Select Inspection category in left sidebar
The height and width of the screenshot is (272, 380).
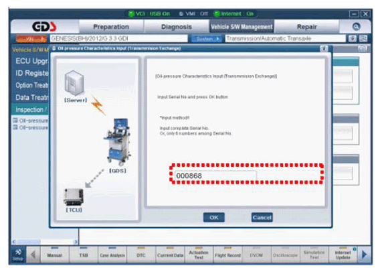(x=30, y=110)
